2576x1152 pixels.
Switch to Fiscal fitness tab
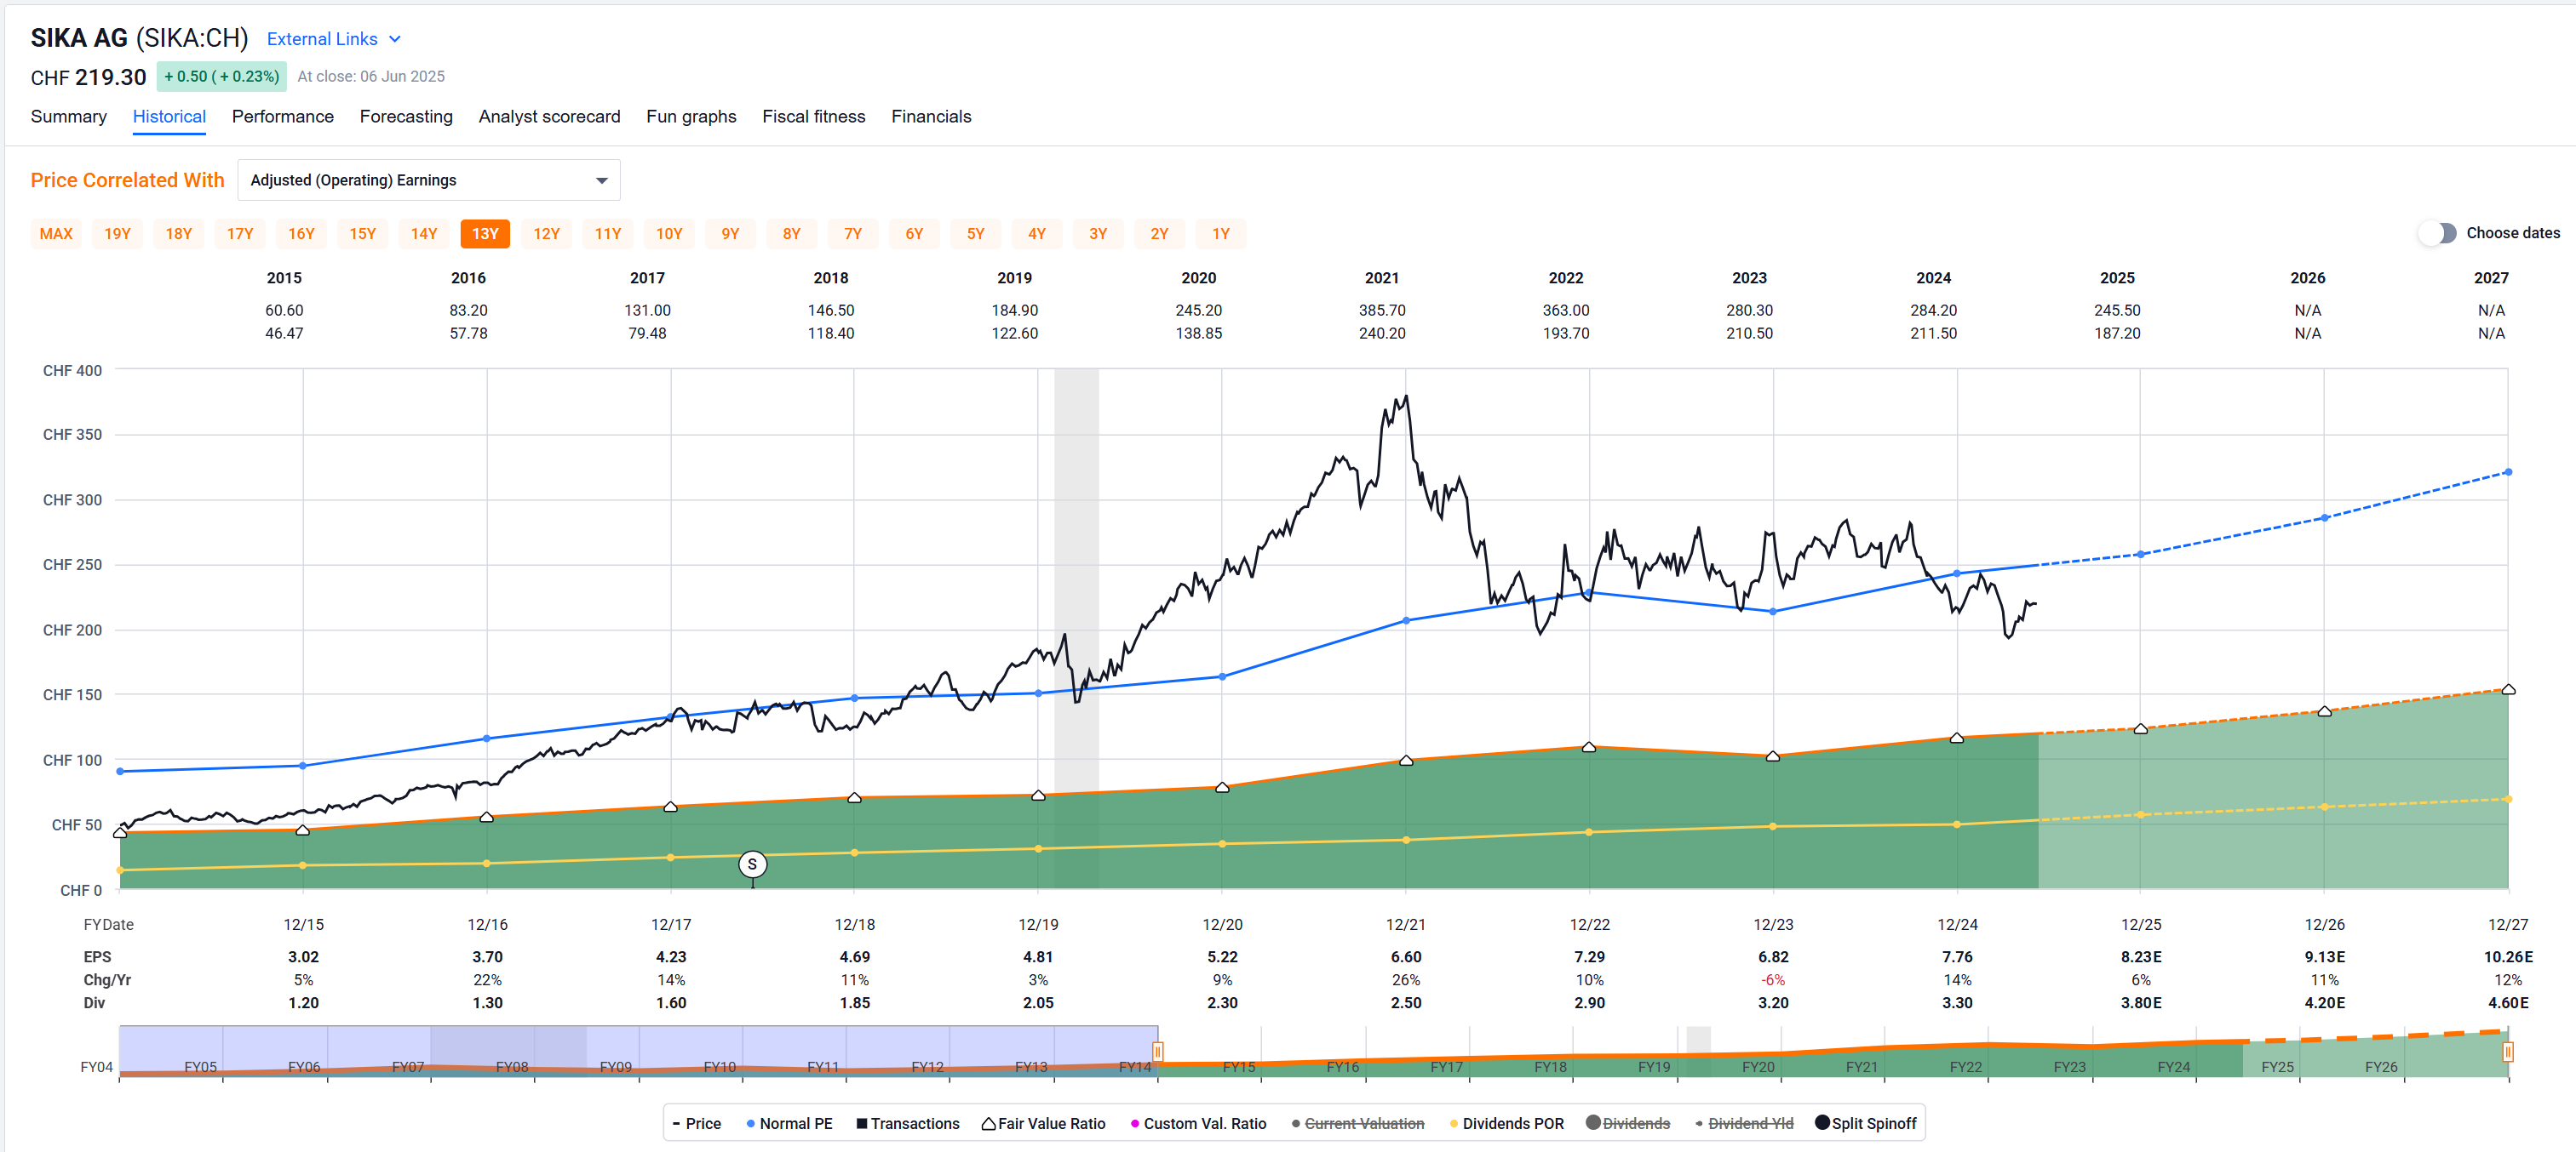813,117
